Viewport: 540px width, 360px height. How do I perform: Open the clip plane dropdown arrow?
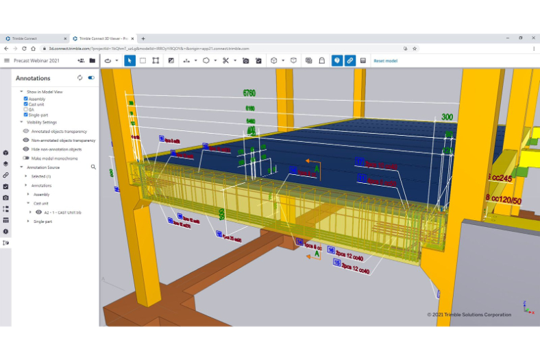coord(235,60)
